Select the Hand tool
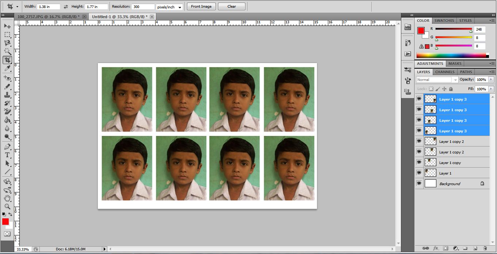Viewport: 497px width, 254px height. tap(7, 198)
